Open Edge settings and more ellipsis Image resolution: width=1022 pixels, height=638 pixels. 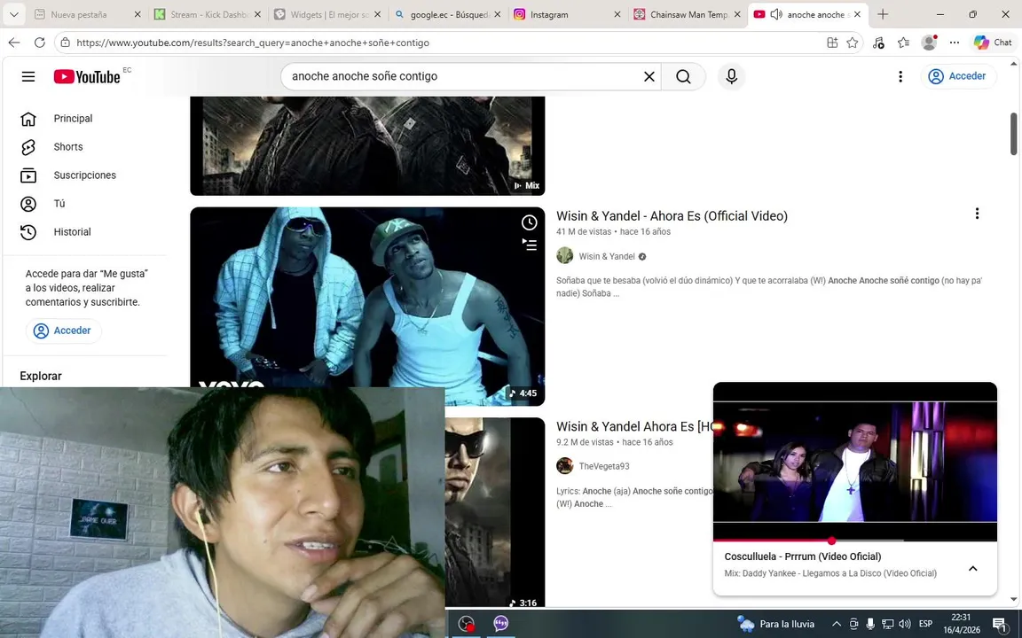[955, 43]
